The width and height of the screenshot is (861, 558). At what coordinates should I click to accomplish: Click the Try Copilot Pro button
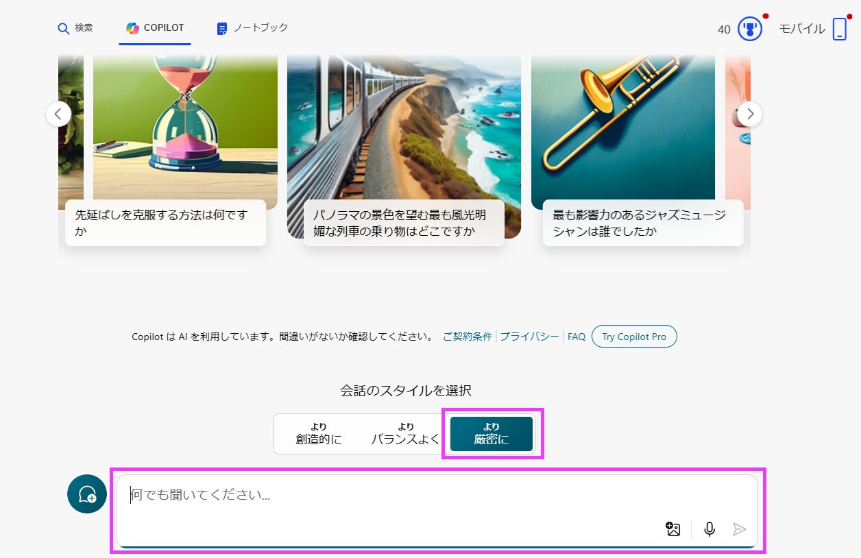(x=633, y=337)
